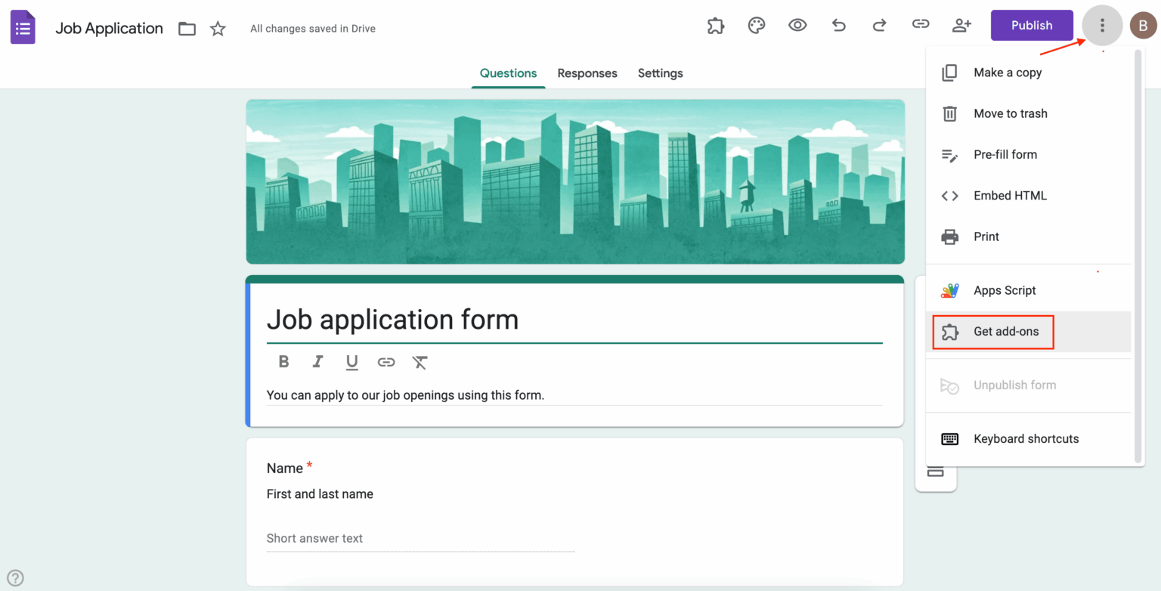Switch to the Responses tab
Image resolution: width=1161 pixels, height=591 pixels.
pyautogui.click(x=587, y=73)
